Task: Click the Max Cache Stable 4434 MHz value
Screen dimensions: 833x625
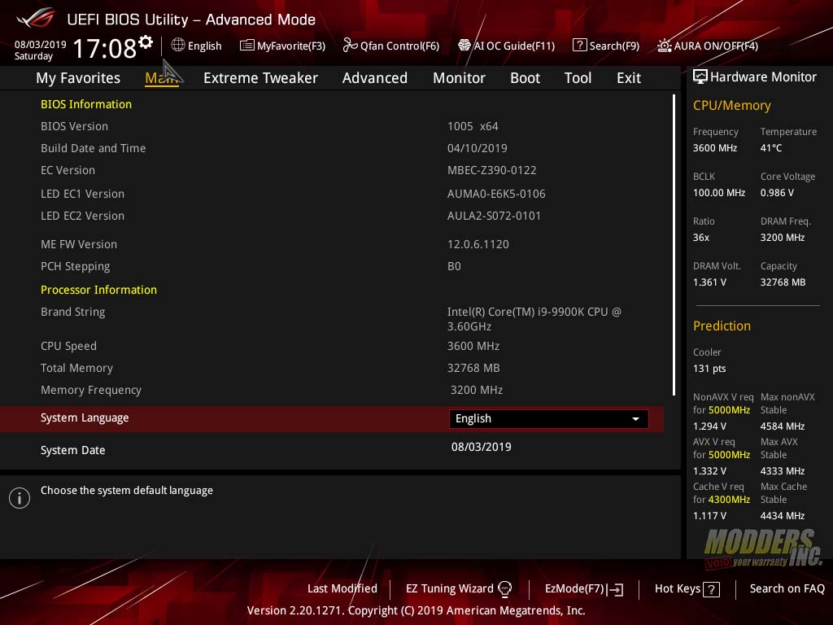Action: pyautogui.click(x=782, y=515)
